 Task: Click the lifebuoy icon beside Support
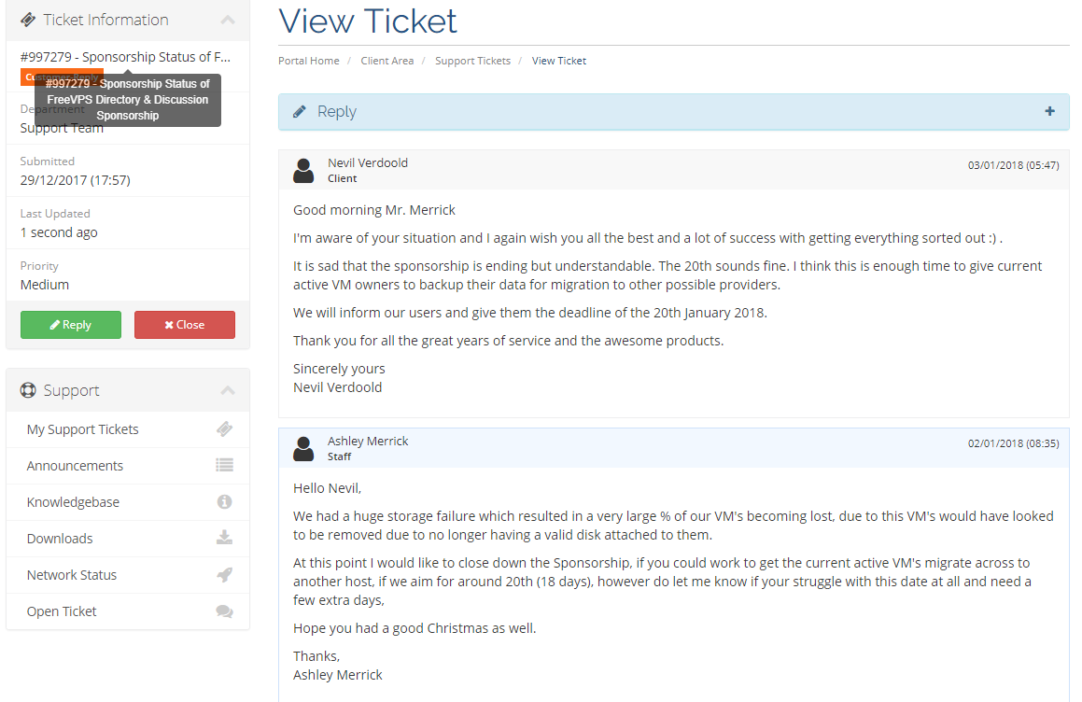28,391
